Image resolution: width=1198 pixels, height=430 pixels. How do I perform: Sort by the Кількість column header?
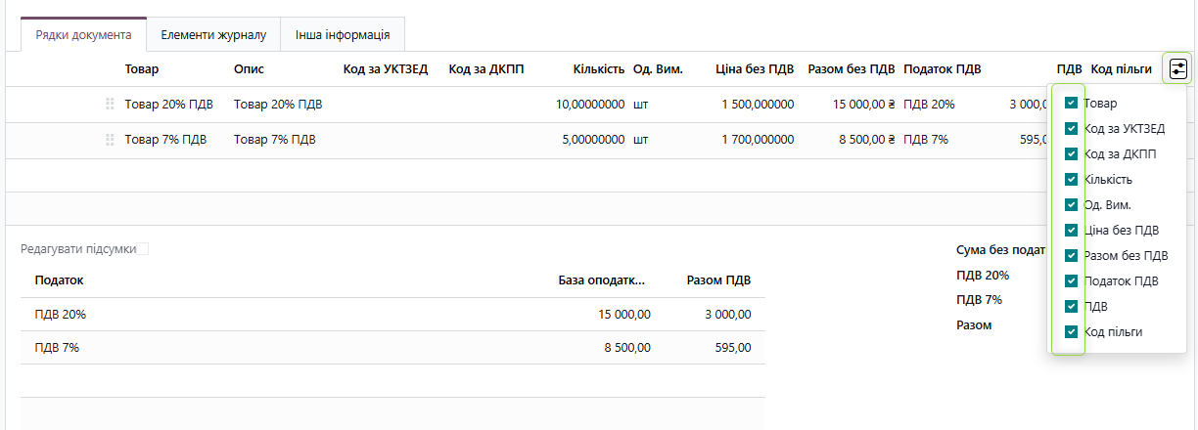point(598,69)
